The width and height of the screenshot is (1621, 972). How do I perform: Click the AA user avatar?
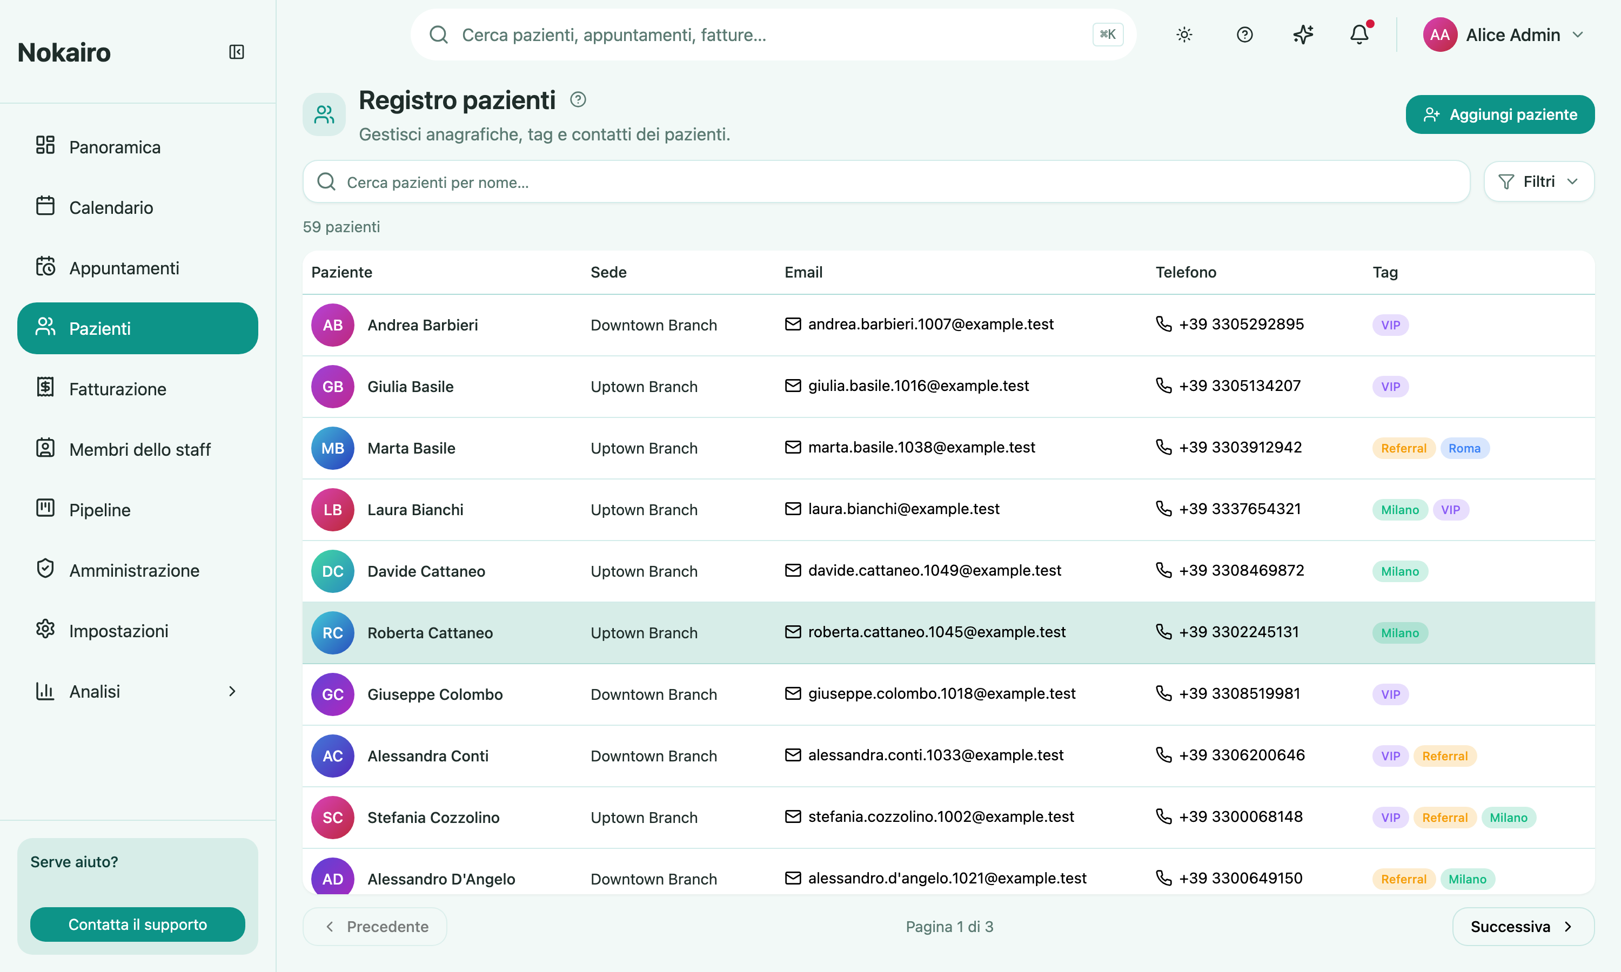pos(1439,35)
